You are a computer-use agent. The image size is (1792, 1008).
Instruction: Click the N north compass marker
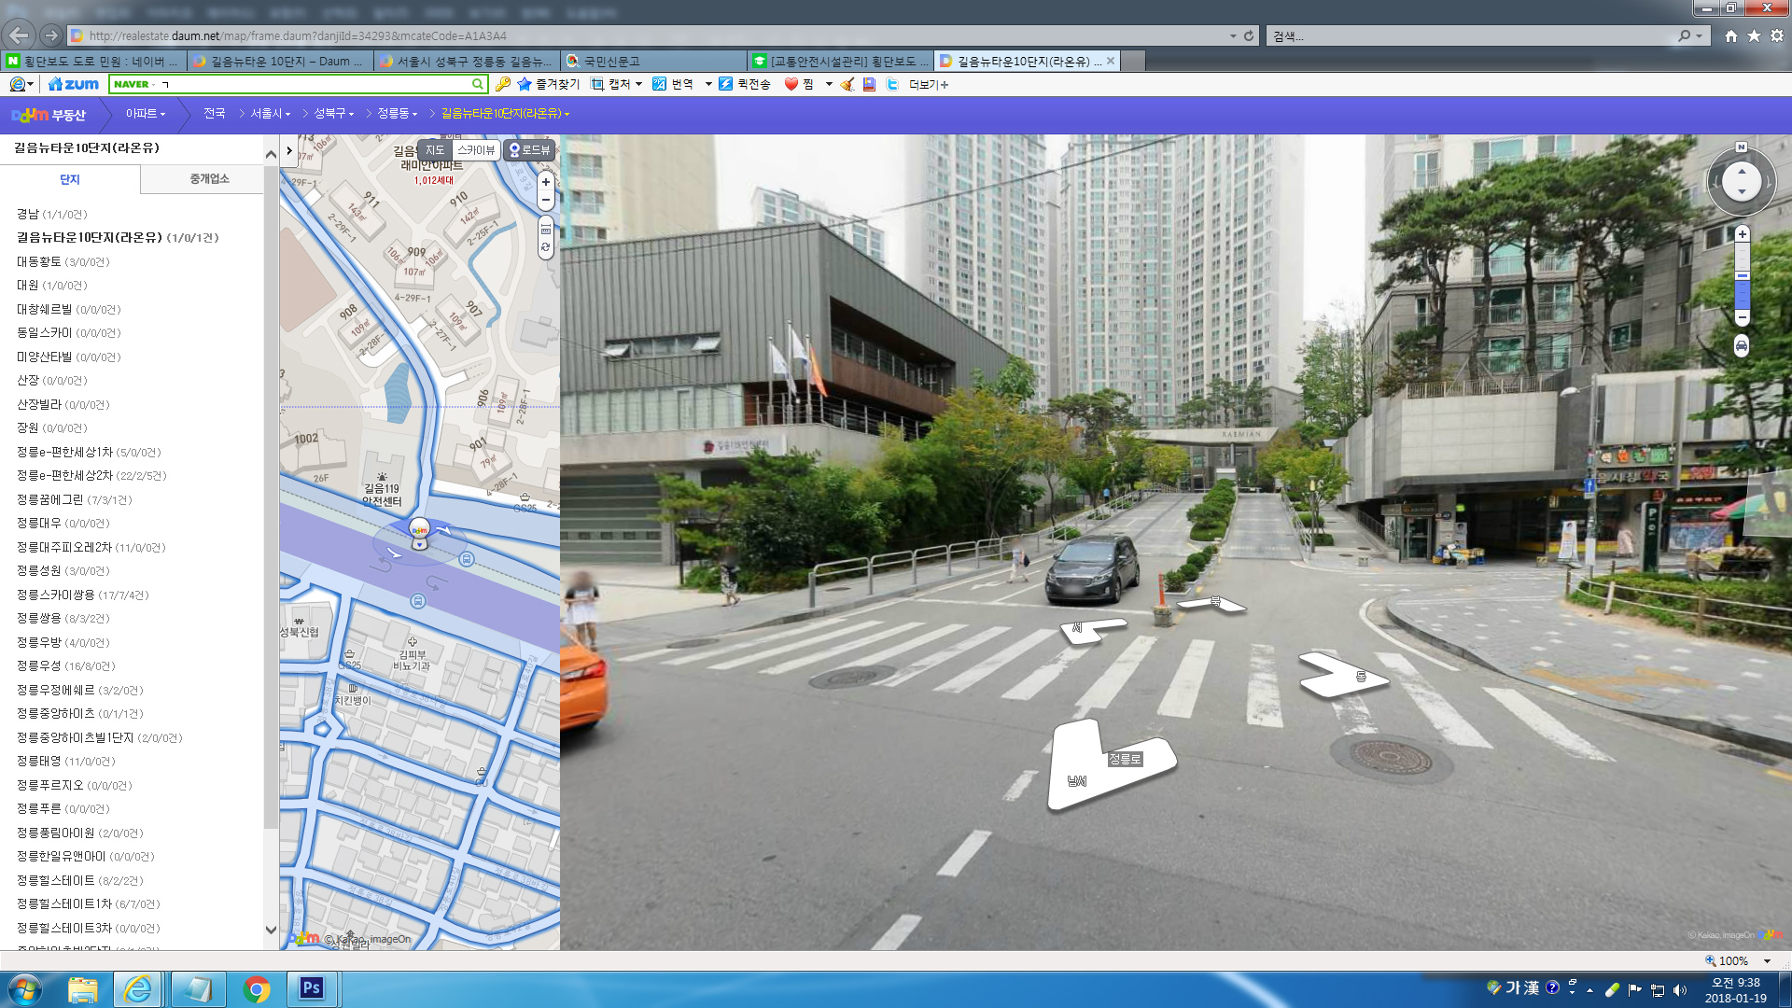(x=1741, y=147)
